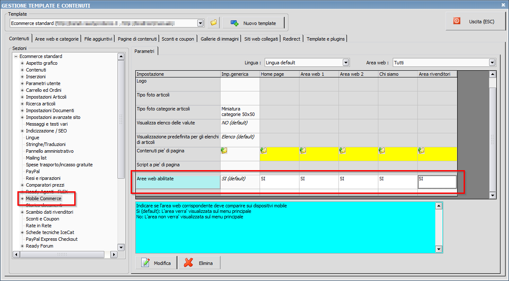This screenshot has height=281, width=509.
Task: Expand the Impostazioni Articoli node
Action: pos(22,97)
